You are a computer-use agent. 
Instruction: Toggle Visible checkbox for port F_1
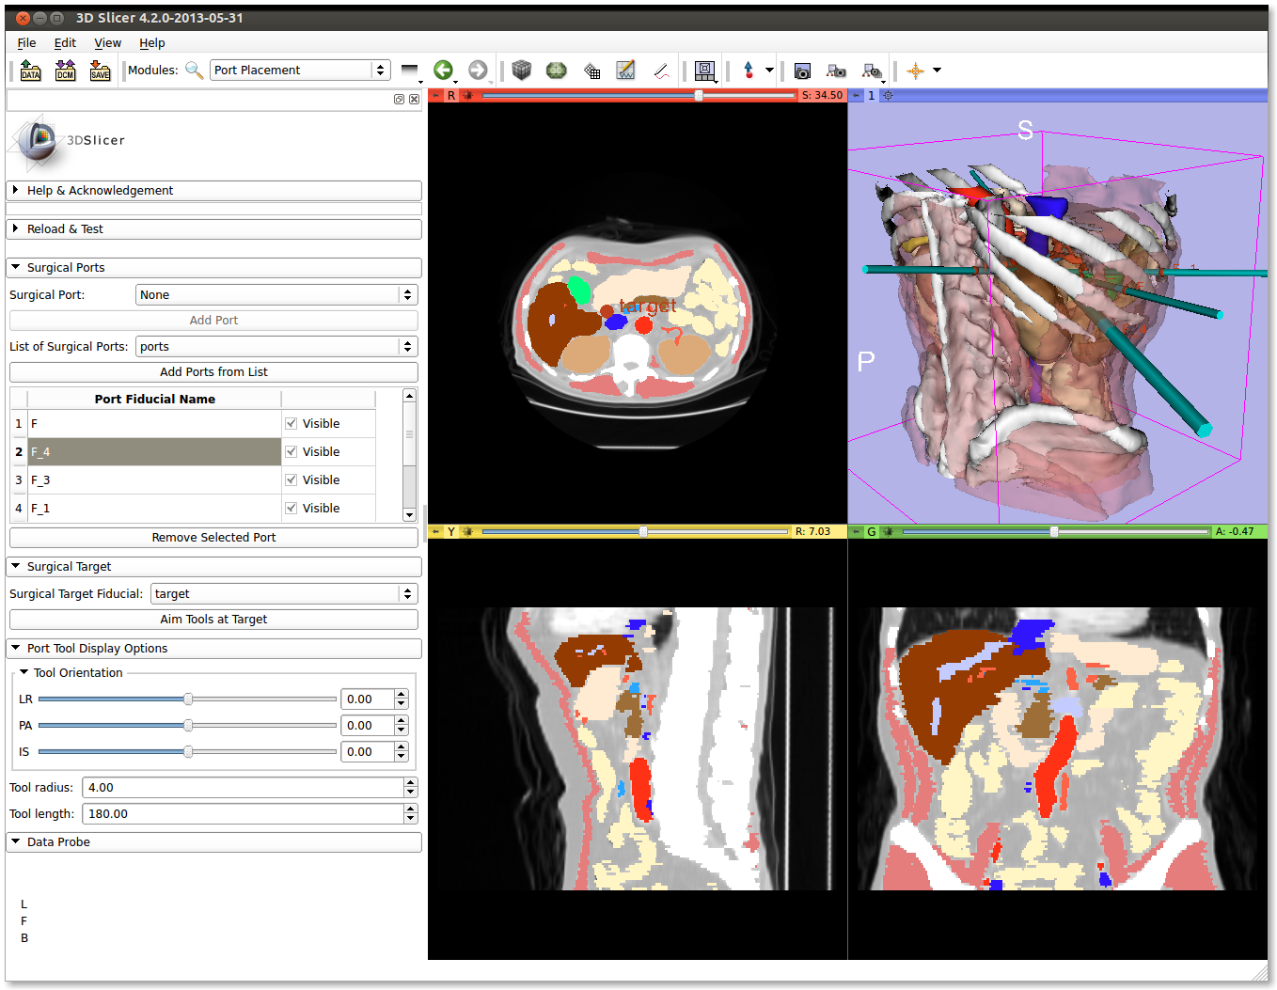(292, 509)
